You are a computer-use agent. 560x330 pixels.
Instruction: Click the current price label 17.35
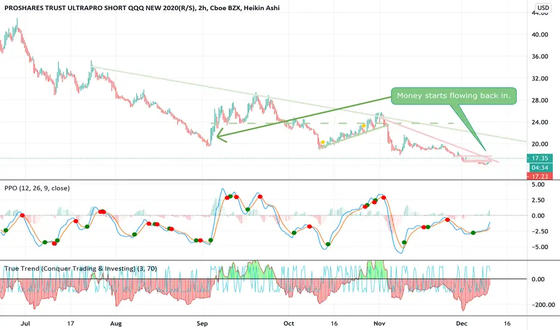pyautogui.click(x=540, y=158)
